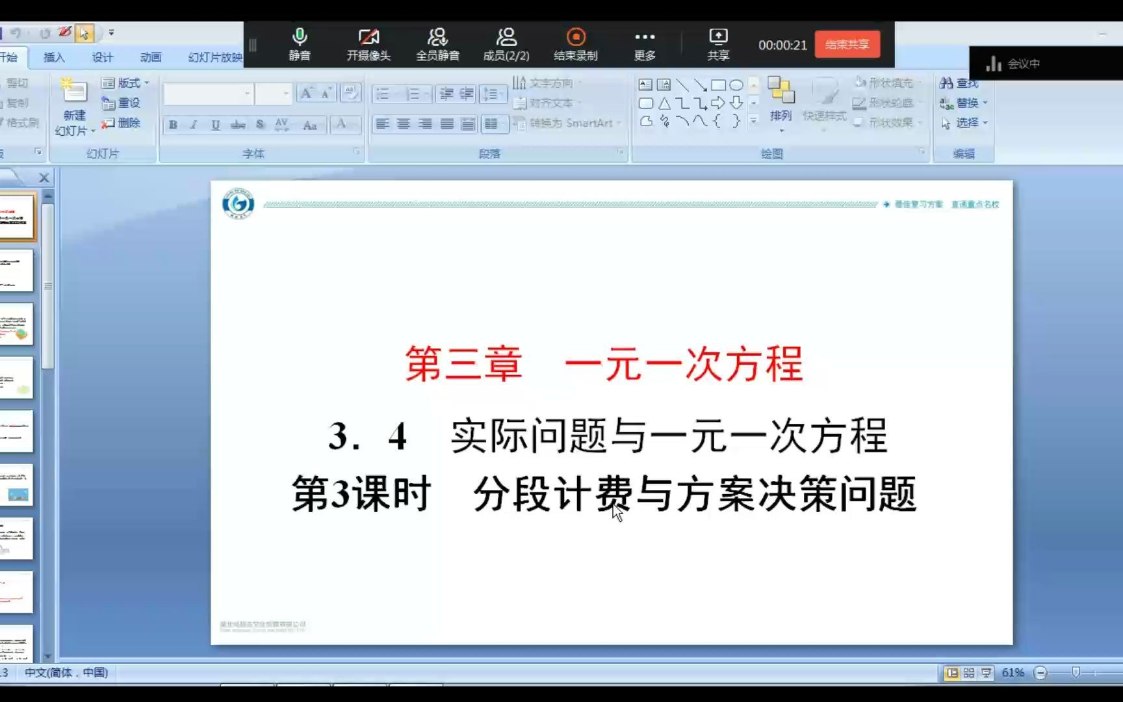1123x702 pixels.
Task: Open the font name combo box
Action: tap(208, 94)
